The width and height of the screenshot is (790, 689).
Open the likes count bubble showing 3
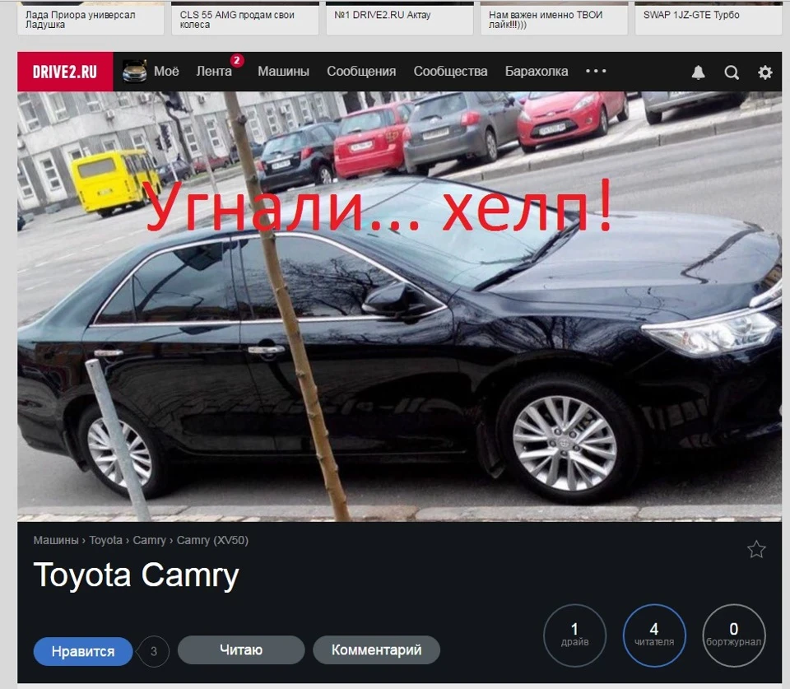(x=154, y=651)
